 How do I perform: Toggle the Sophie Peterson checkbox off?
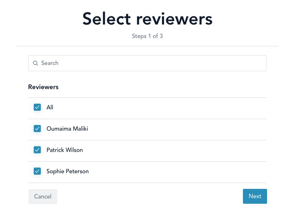37,171
